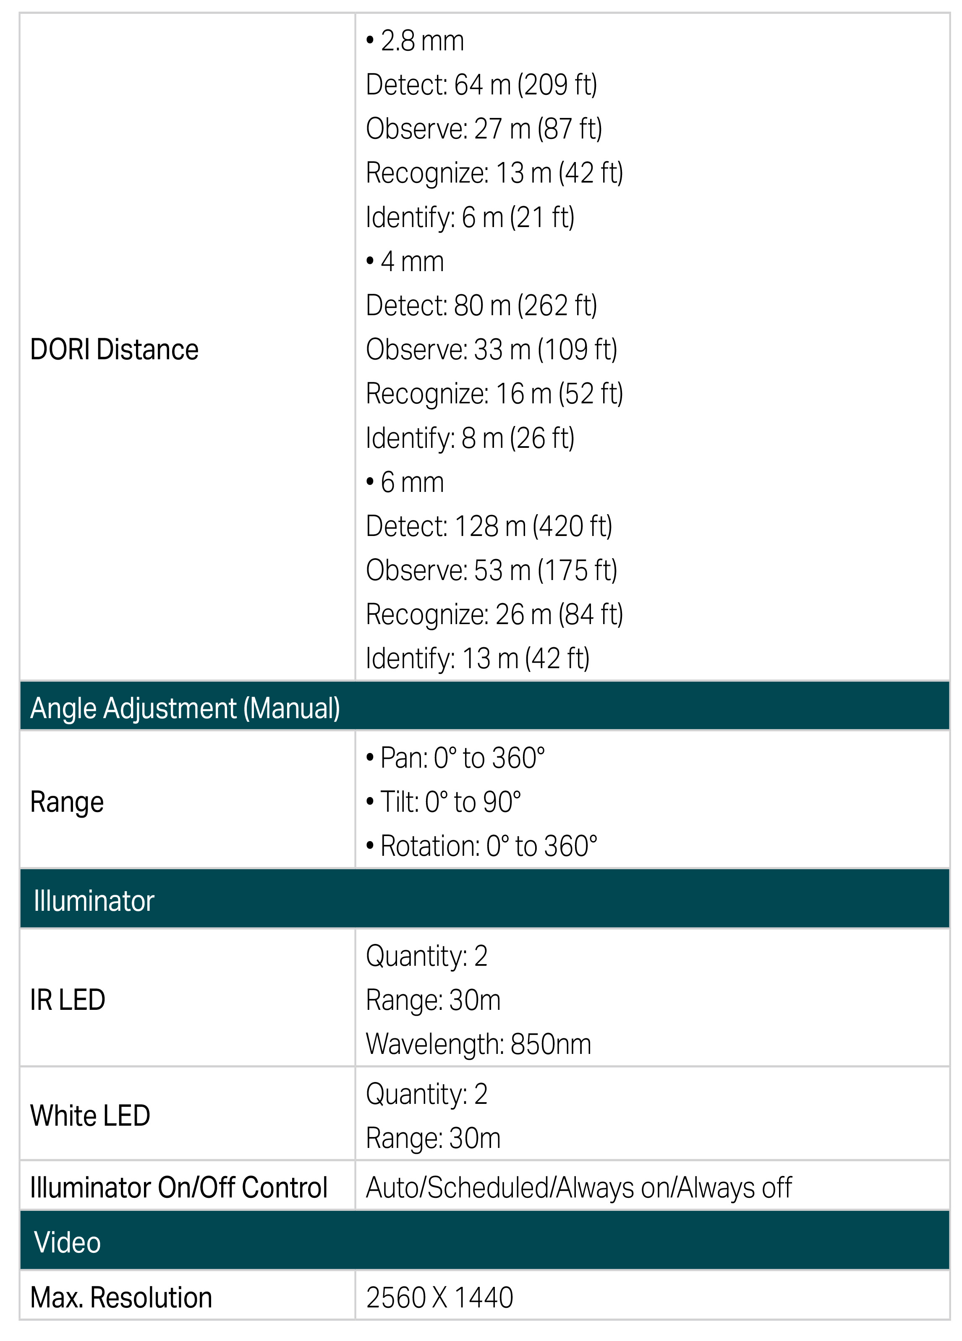Viewport: 962px width, 1341px height.
Task: Click the DORI Distance row label
Action: 114,350
